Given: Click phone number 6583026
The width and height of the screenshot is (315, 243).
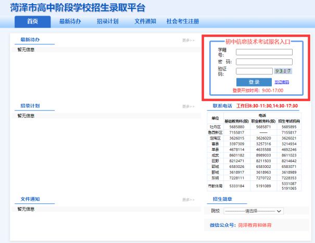Looking at the screenshot, I should 237,166.
